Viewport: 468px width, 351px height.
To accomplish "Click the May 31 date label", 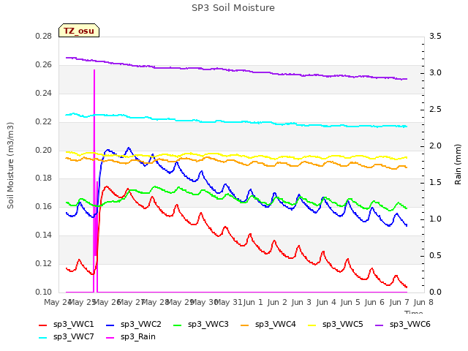I will pyautogui.click(x=228, y=302).
